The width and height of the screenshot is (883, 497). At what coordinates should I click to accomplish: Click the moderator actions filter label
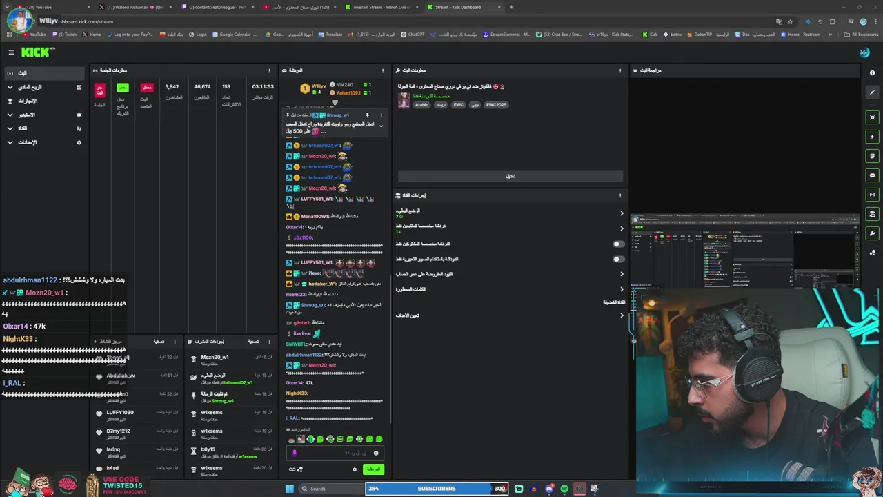point(253,342)
